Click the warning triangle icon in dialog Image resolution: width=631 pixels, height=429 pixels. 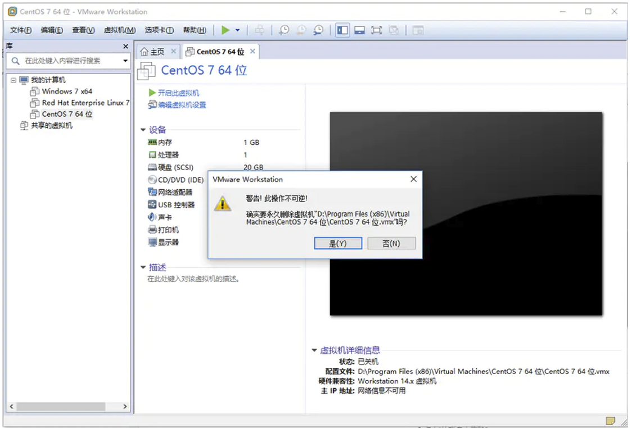[x=223, y=203]
